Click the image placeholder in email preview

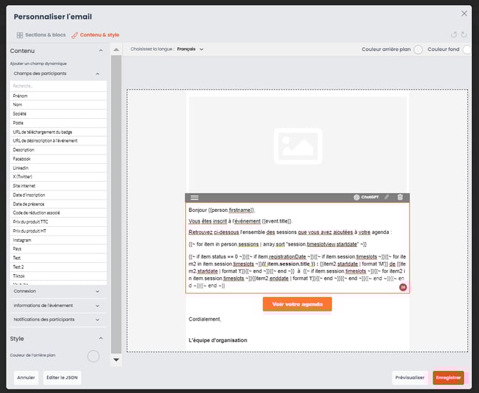(x=297, y=143)
